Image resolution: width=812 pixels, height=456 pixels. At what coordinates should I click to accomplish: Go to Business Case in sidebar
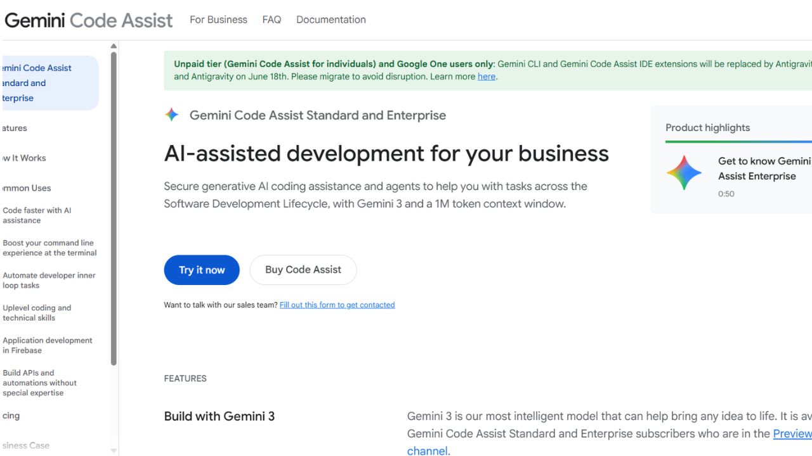25,446
